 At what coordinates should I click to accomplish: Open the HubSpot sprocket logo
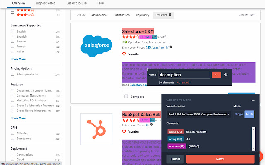[x=96, y=129]
